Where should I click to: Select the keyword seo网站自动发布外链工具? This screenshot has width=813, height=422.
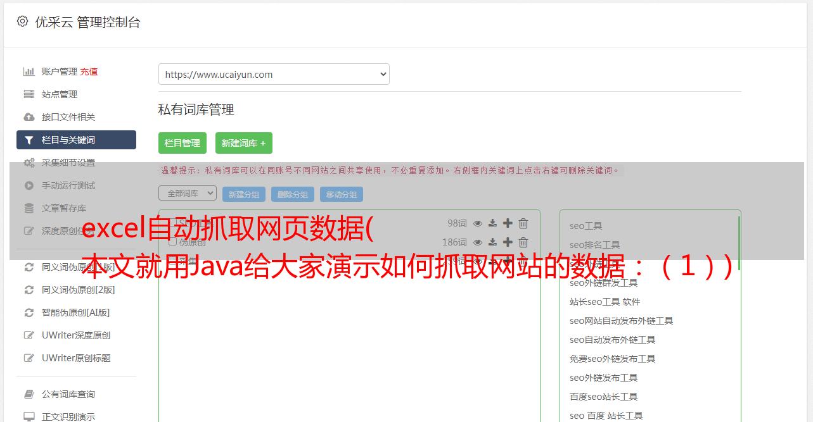621,321
